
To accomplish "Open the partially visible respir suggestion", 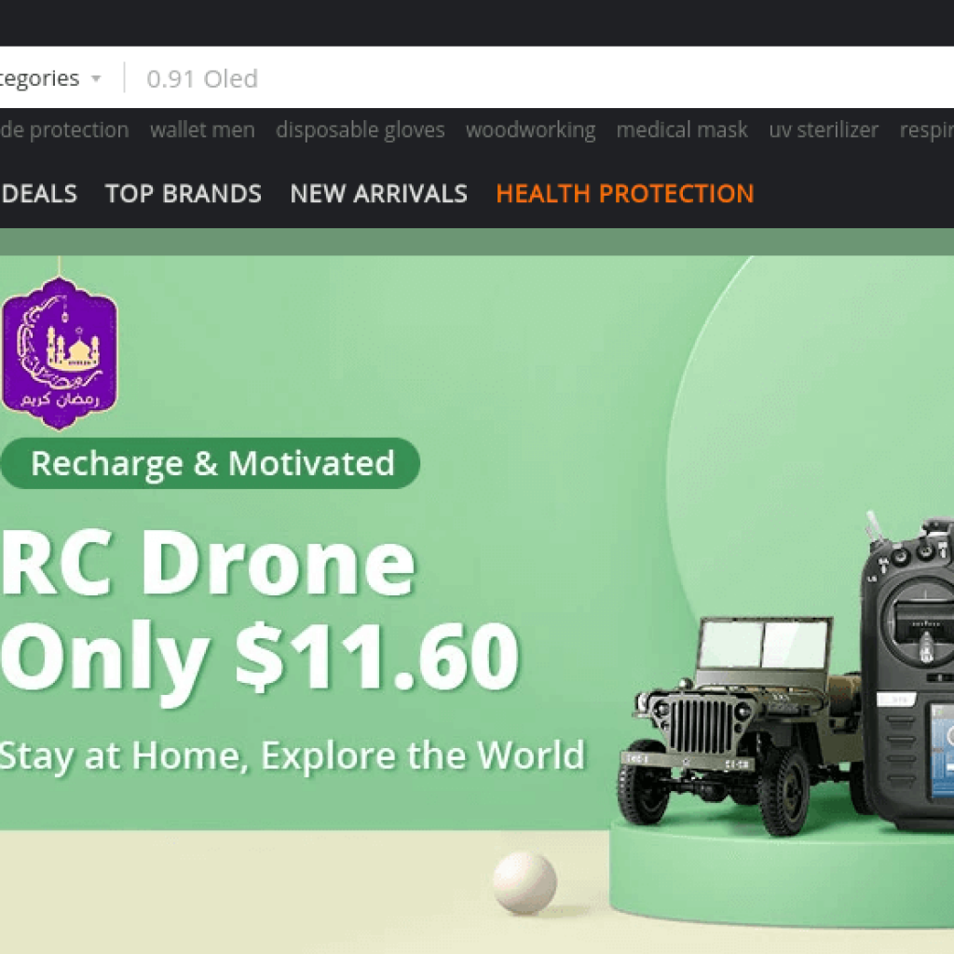I will click(x=927, y=129).
